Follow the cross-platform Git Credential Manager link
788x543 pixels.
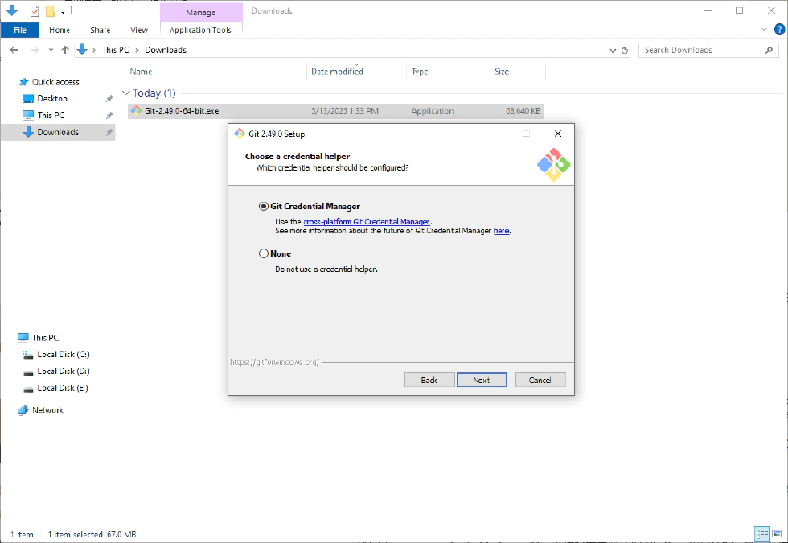point(366,222)
